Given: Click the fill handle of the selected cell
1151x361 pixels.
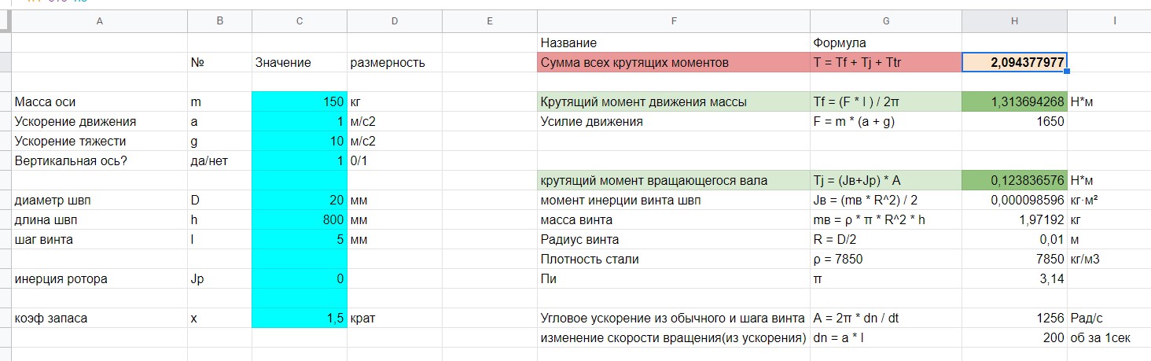Looking at the screenshot, I should point(1066,72).
